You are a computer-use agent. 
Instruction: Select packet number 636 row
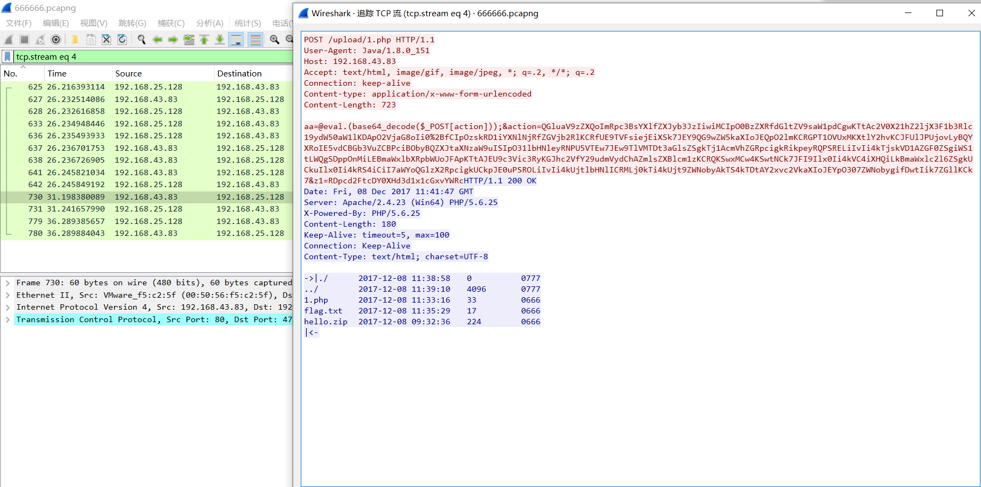tap(147, 136)
